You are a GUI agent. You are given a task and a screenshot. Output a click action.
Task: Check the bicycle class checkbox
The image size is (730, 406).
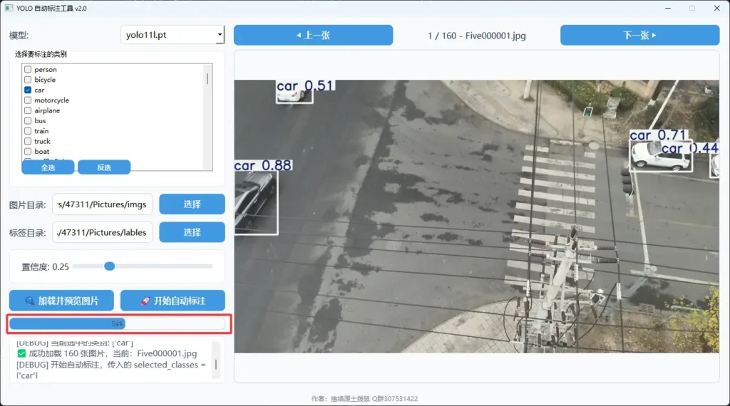28,80
